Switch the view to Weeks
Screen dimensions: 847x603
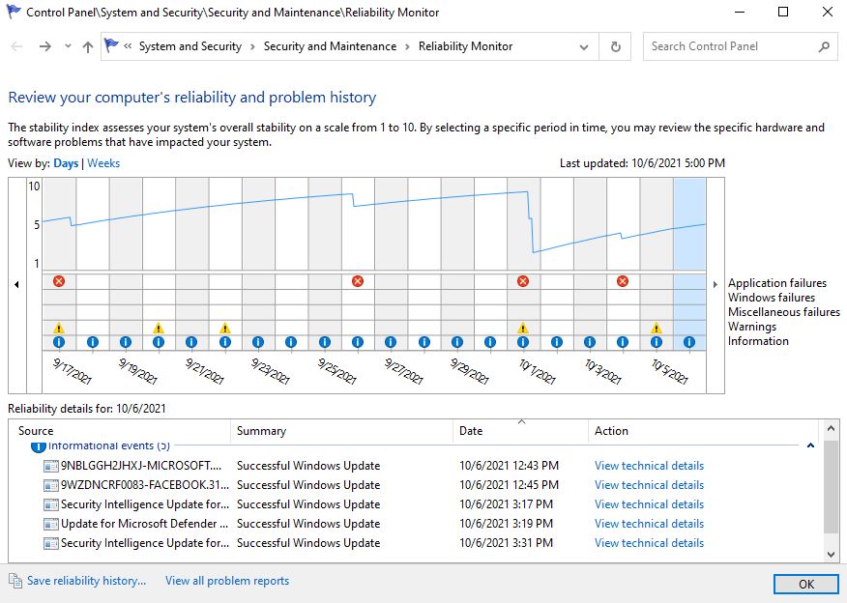[x=103, y=163]
